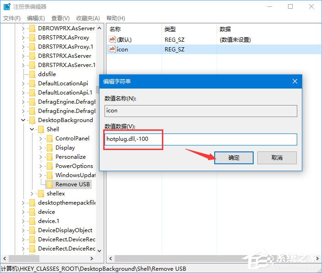Close the 编辑字符串 dialog

pyautogui.click(x=295, y=81)
